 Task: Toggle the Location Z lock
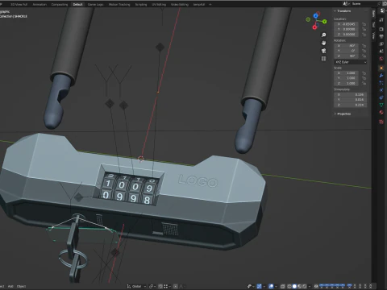click(364, 35)
